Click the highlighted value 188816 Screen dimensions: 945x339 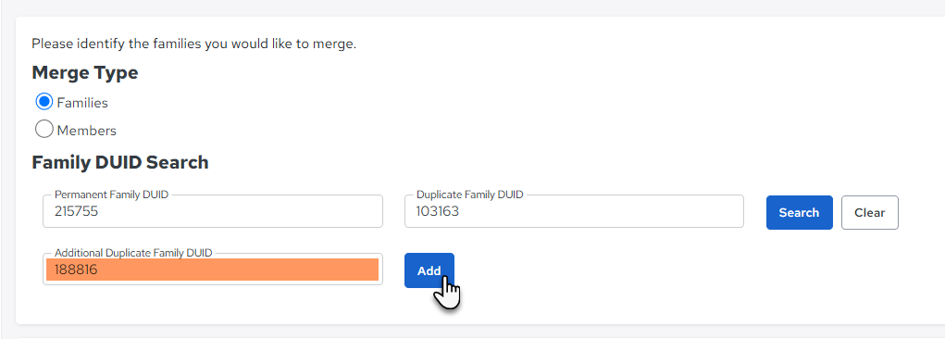point(76,270)
